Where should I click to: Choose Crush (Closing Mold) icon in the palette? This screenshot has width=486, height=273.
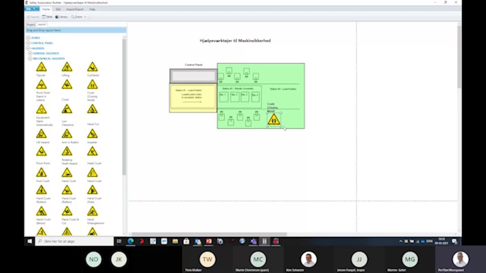tap(92, 85)
